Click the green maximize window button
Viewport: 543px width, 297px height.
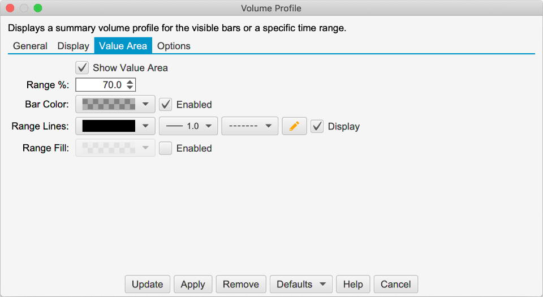click(x=37, y=8)
